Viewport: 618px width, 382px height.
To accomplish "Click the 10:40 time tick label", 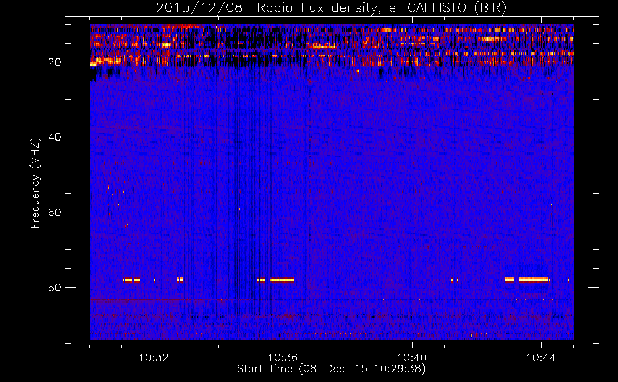I will tap(412, 358).
